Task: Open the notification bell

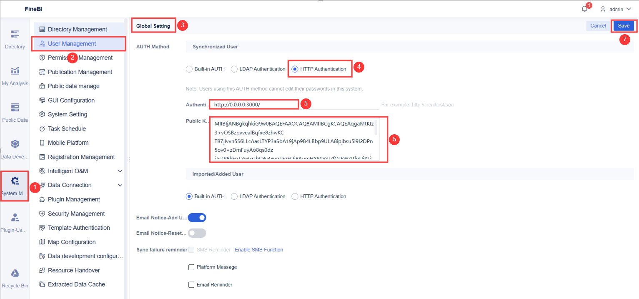Action: coord(584,8)
